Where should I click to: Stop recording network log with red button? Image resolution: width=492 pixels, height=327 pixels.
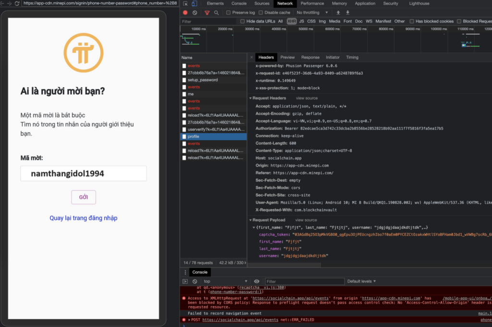(x=185, y=12)
